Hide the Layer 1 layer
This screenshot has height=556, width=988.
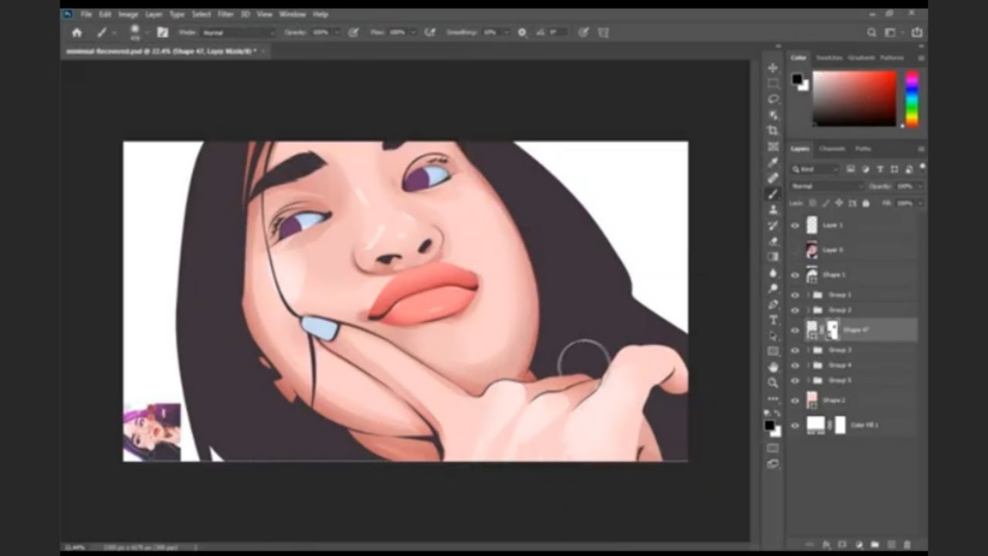tap(795, 225)
